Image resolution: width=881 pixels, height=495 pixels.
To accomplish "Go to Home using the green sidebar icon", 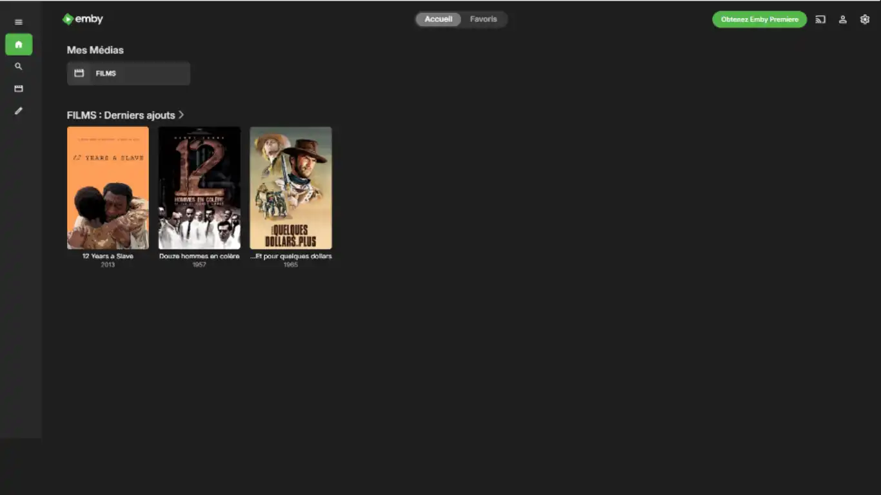I will pyautogui.click(x=19, y=44).
